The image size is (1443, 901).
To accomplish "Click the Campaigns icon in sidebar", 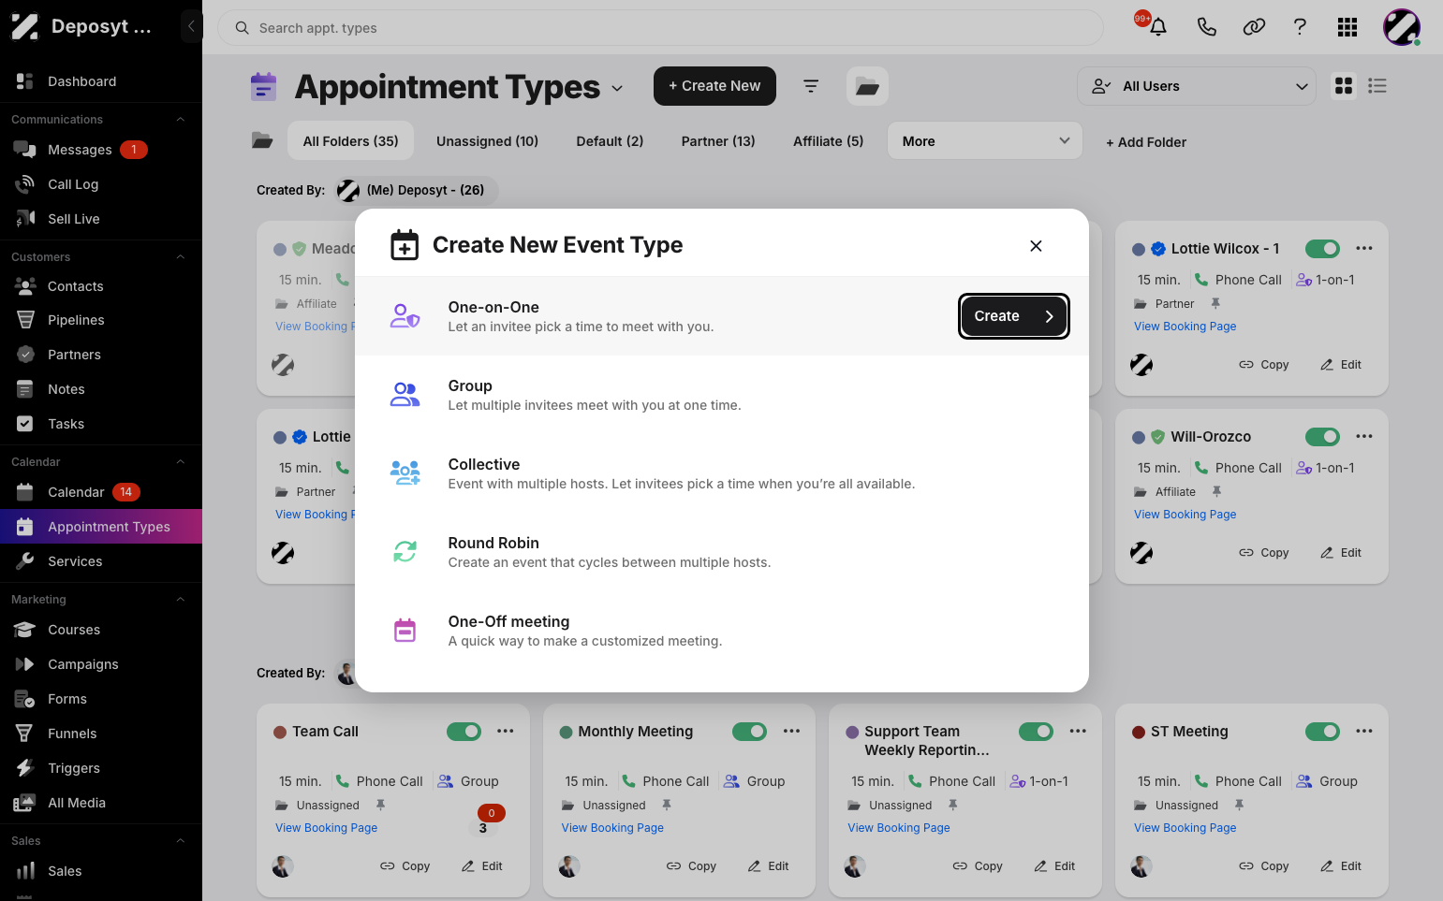I will pos(25,664).
